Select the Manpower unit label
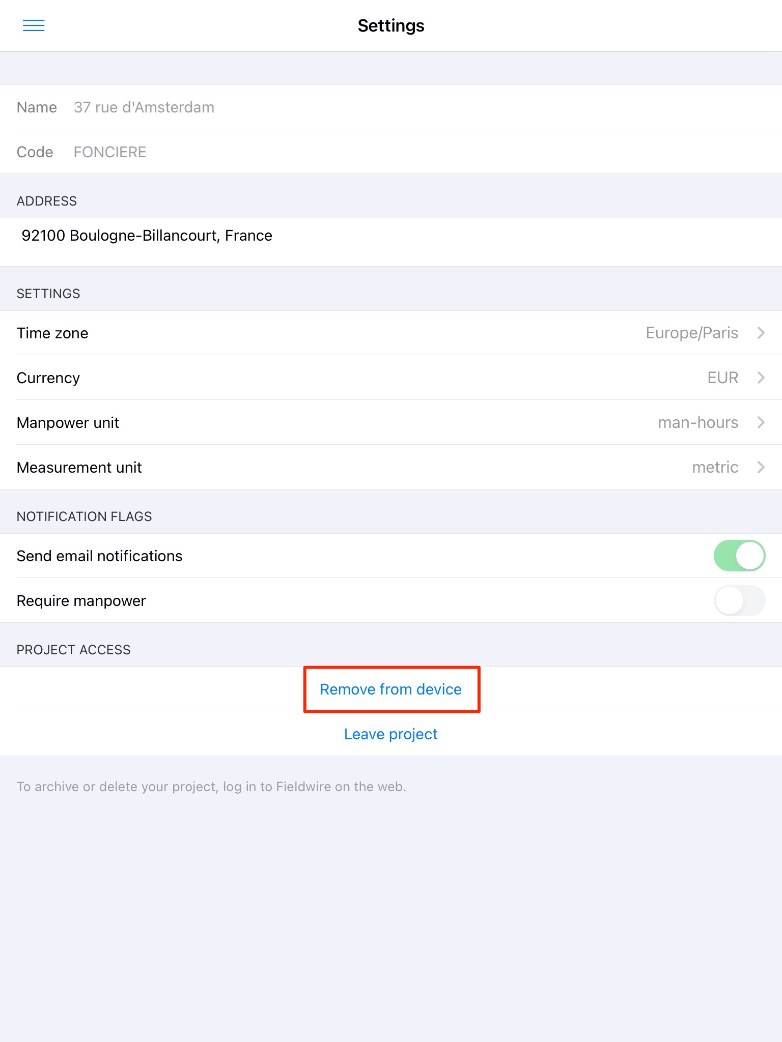Screen dimensions: 782x1042 (x=68, y=423)
